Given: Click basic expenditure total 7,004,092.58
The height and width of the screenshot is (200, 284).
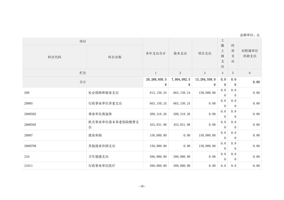Looking at the screenshot, I should click(181, 82).
